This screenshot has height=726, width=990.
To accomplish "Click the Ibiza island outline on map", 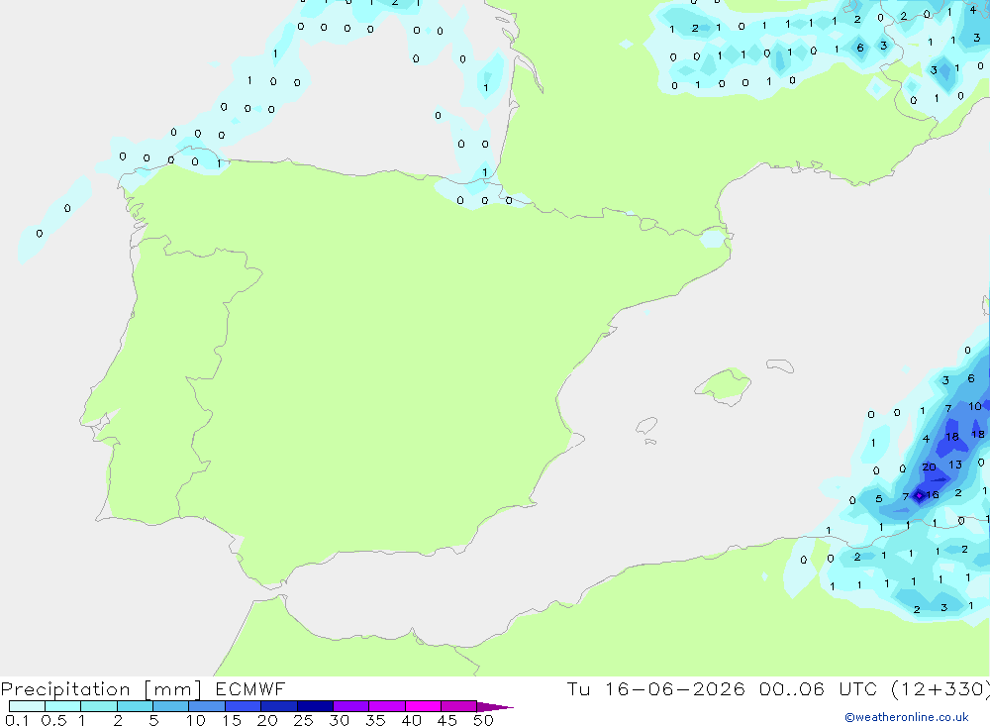I will [x=646, y=425].
